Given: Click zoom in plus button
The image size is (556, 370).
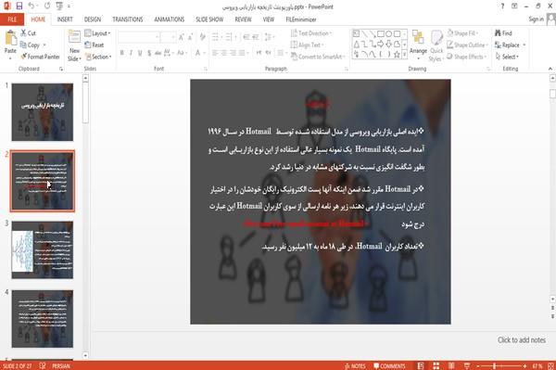Looking at the screenshot, I should [524, 365].
